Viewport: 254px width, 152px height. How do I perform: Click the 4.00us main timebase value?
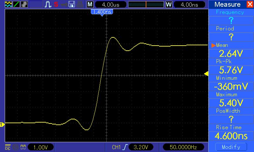click(110, 4)
